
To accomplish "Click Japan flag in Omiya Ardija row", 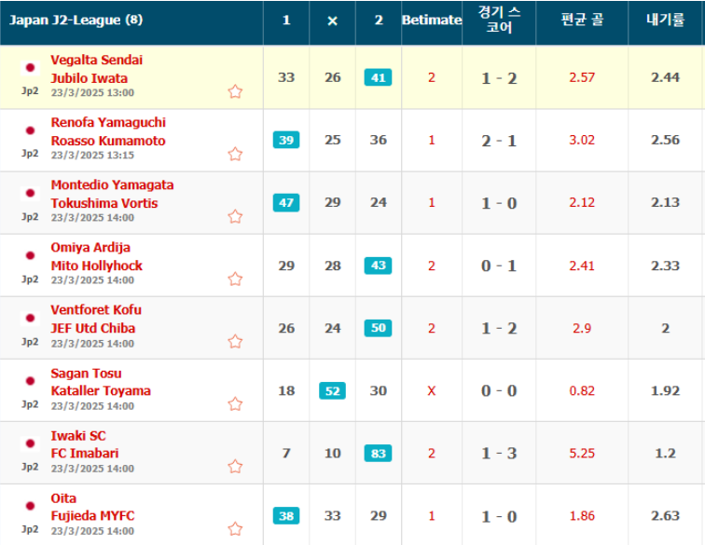I will point(30,255).
